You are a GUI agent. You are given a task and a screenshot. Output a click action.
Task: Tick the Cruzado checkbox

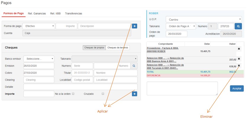coord(103,94)
